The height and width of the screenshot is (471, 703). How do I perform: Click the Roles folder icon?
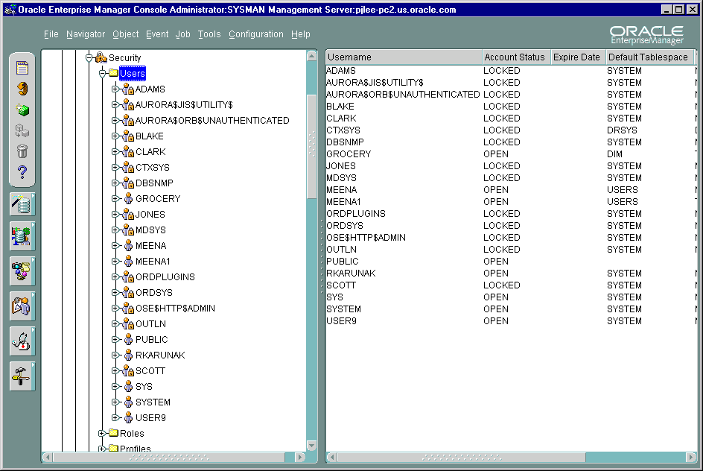click(113, 433)
